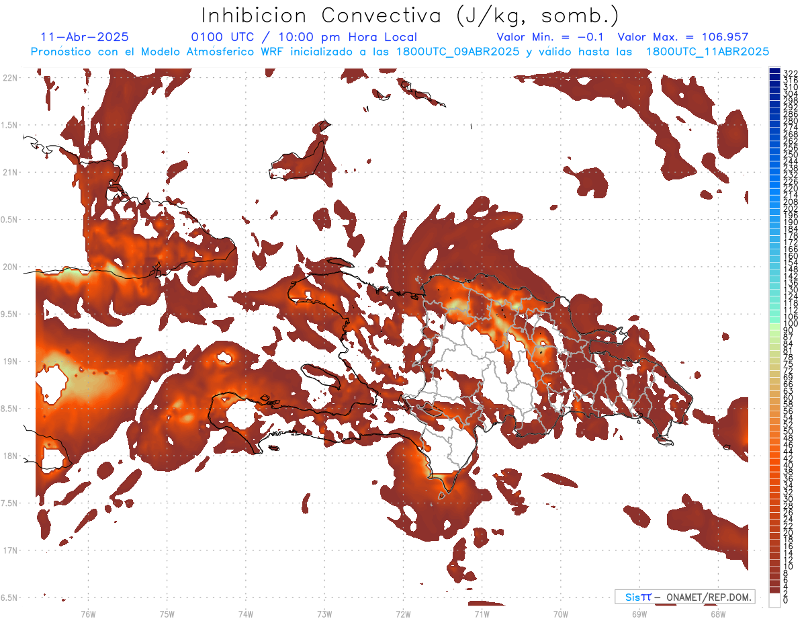
Task: Click the darkest blue colorbar swatch at 322
Action: pos(775,71)
